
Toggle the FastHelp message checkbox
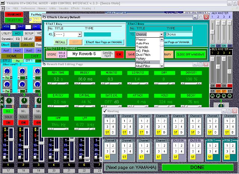[31, 20]
